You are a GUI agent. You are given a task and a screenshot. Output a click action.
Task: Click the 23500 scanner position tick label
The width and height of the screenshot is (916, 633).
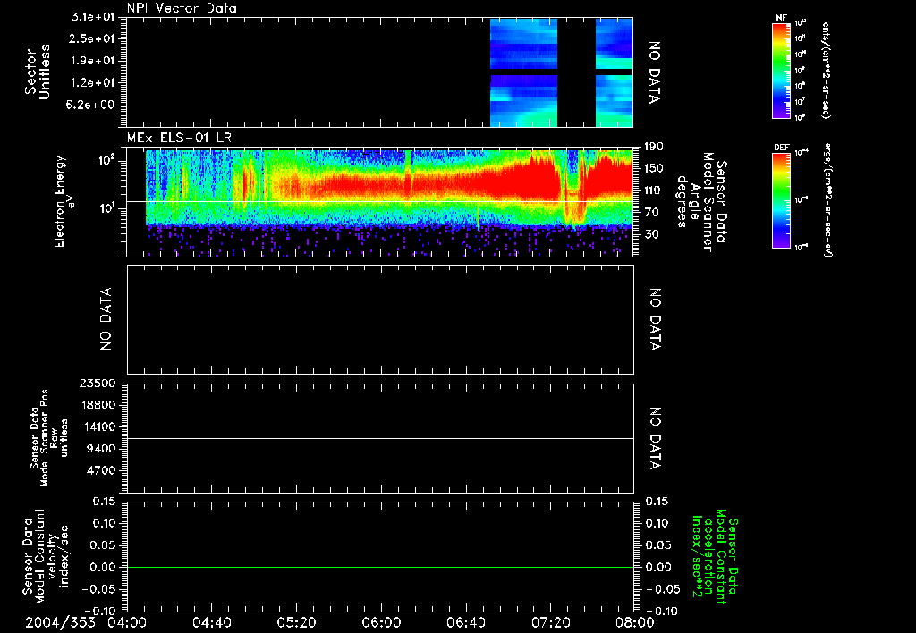[x=97, y=383]
